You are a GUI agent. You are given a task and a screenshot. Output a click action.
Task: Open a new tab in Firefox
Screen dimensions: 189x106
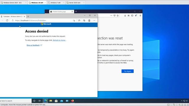coord(76,11)
